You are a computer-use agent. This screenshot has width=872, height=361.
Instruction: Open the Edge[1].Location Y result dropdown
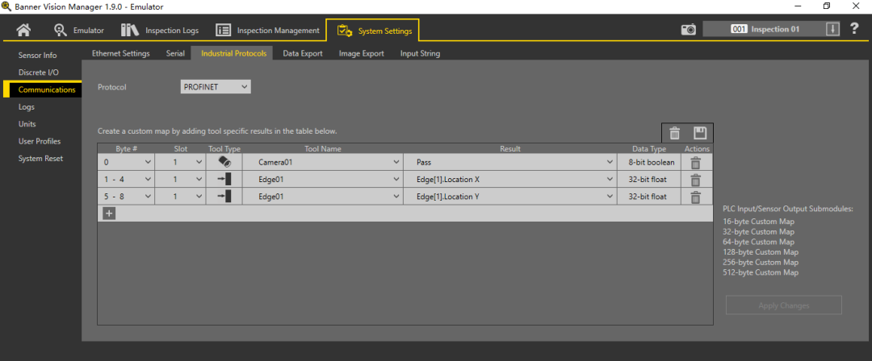[x=510, y=197]
